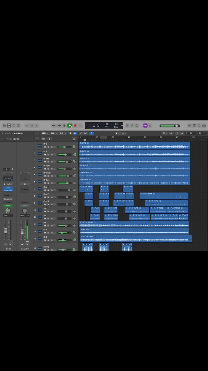The width and height of the screenshot is (208, 371).
Task: Enable input monitoring on Vo 1 track
Action: click(x=55, y=212)
